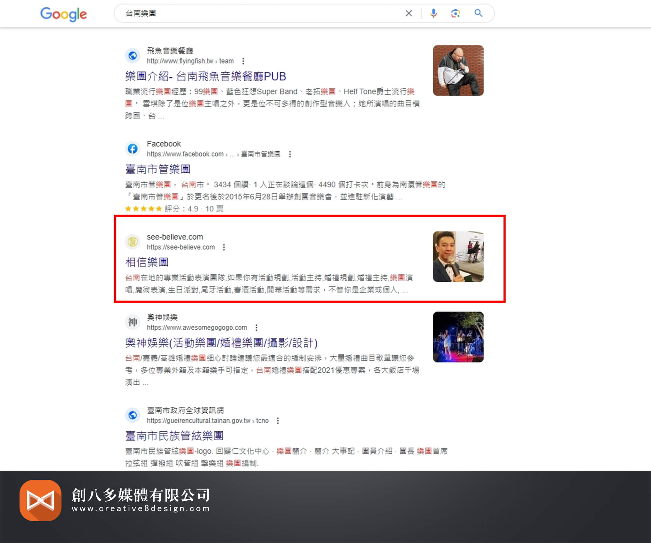This screenshot has height=543, width=651.
Task: Open the 臺南市民族管絃樂團 result
Action: coord(174,436)
